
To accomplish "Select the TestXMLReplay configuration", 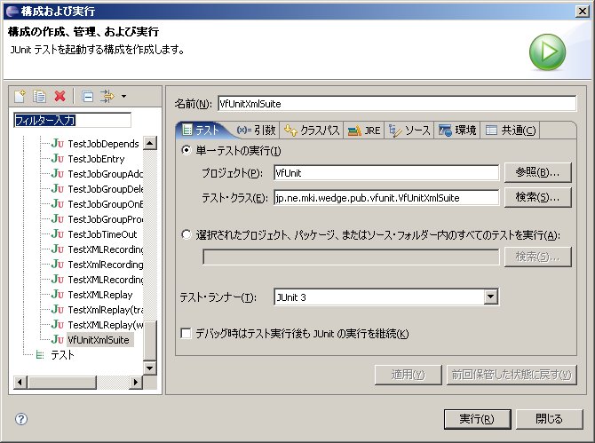I will 100,295.
